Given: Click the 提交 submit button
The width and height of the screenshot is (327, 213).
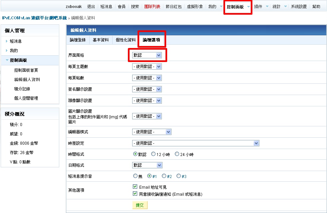Looking at the screenshot, I should pos(140,205).
